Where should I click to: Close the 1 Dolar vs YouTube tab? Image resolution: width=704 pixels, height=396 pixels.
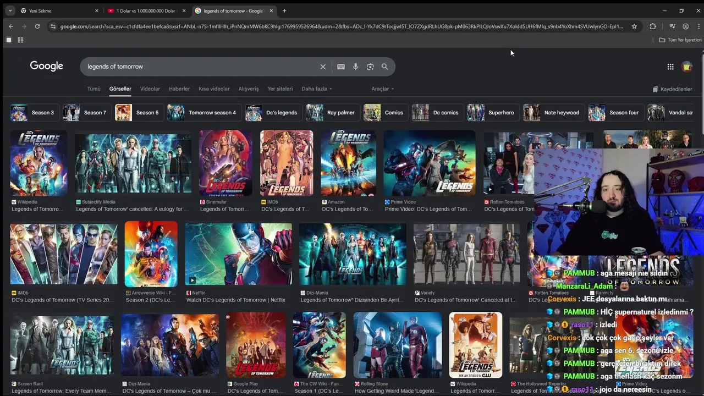click(x=184, y=10)
